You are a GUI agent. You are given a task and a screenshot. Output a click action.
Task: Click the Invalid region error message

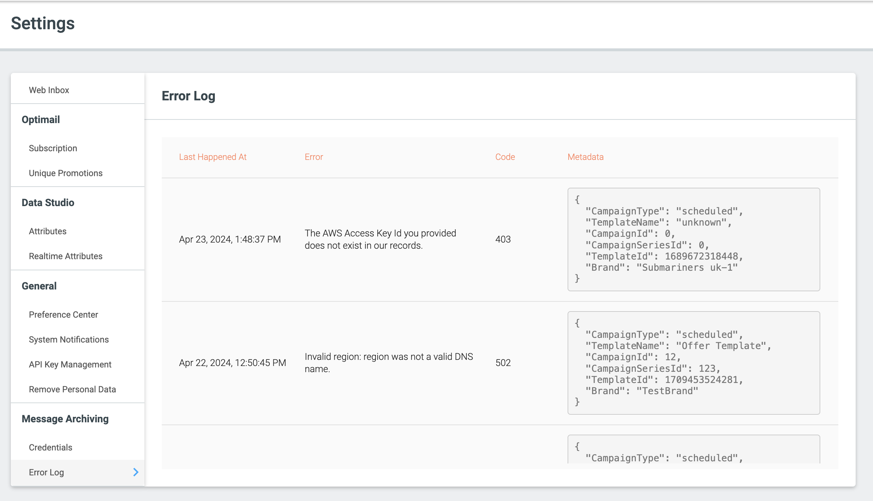[x=388, y=363]
